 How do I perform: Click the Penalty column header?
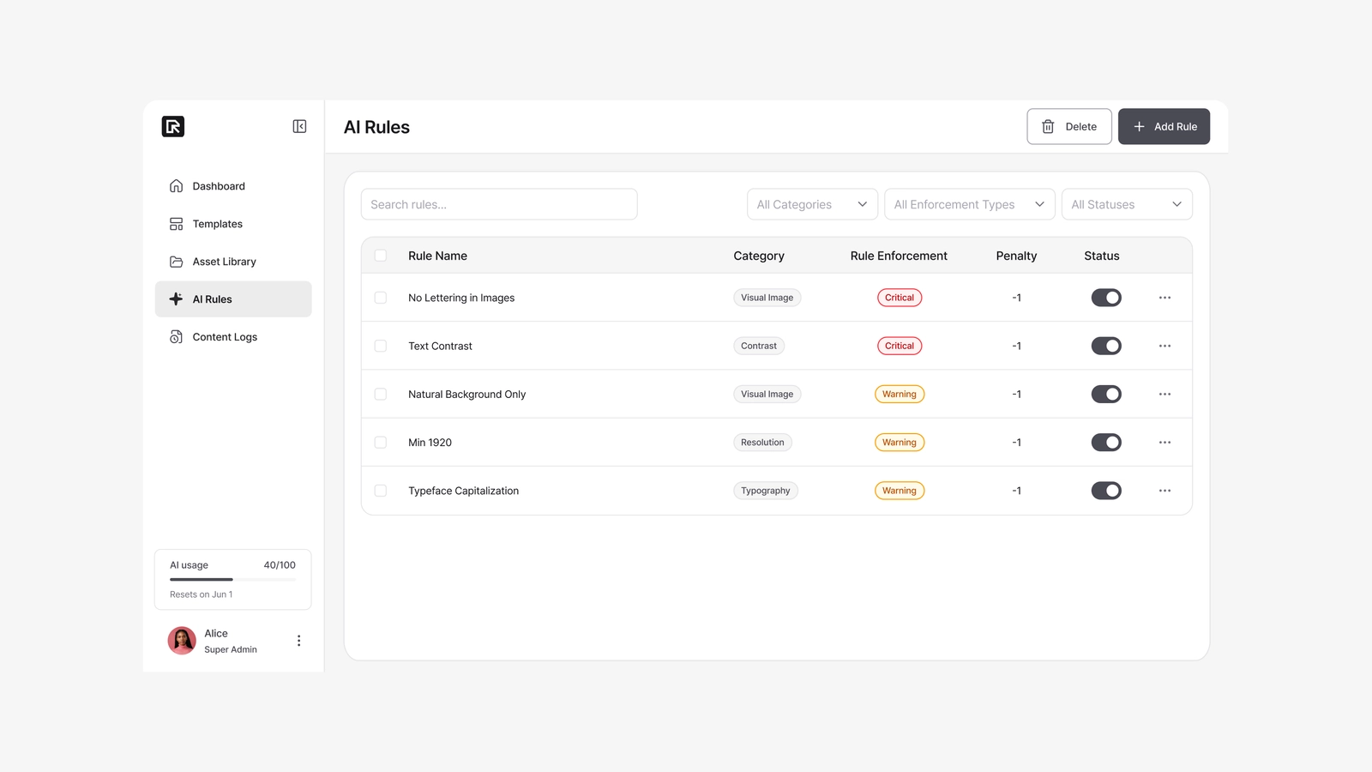[x=1016, y=256]
